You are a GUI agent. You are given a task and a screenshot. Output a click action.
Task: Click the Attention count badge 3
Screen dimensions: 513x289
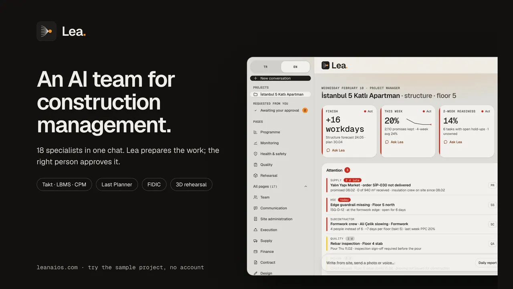347,170
